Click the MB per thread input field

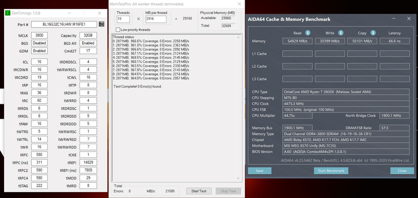point(156,19)
